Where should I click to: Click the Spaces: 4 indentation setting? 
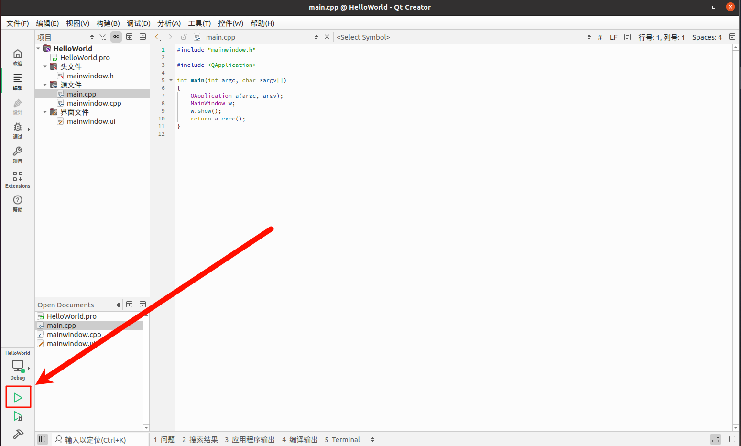pos(707,37)
